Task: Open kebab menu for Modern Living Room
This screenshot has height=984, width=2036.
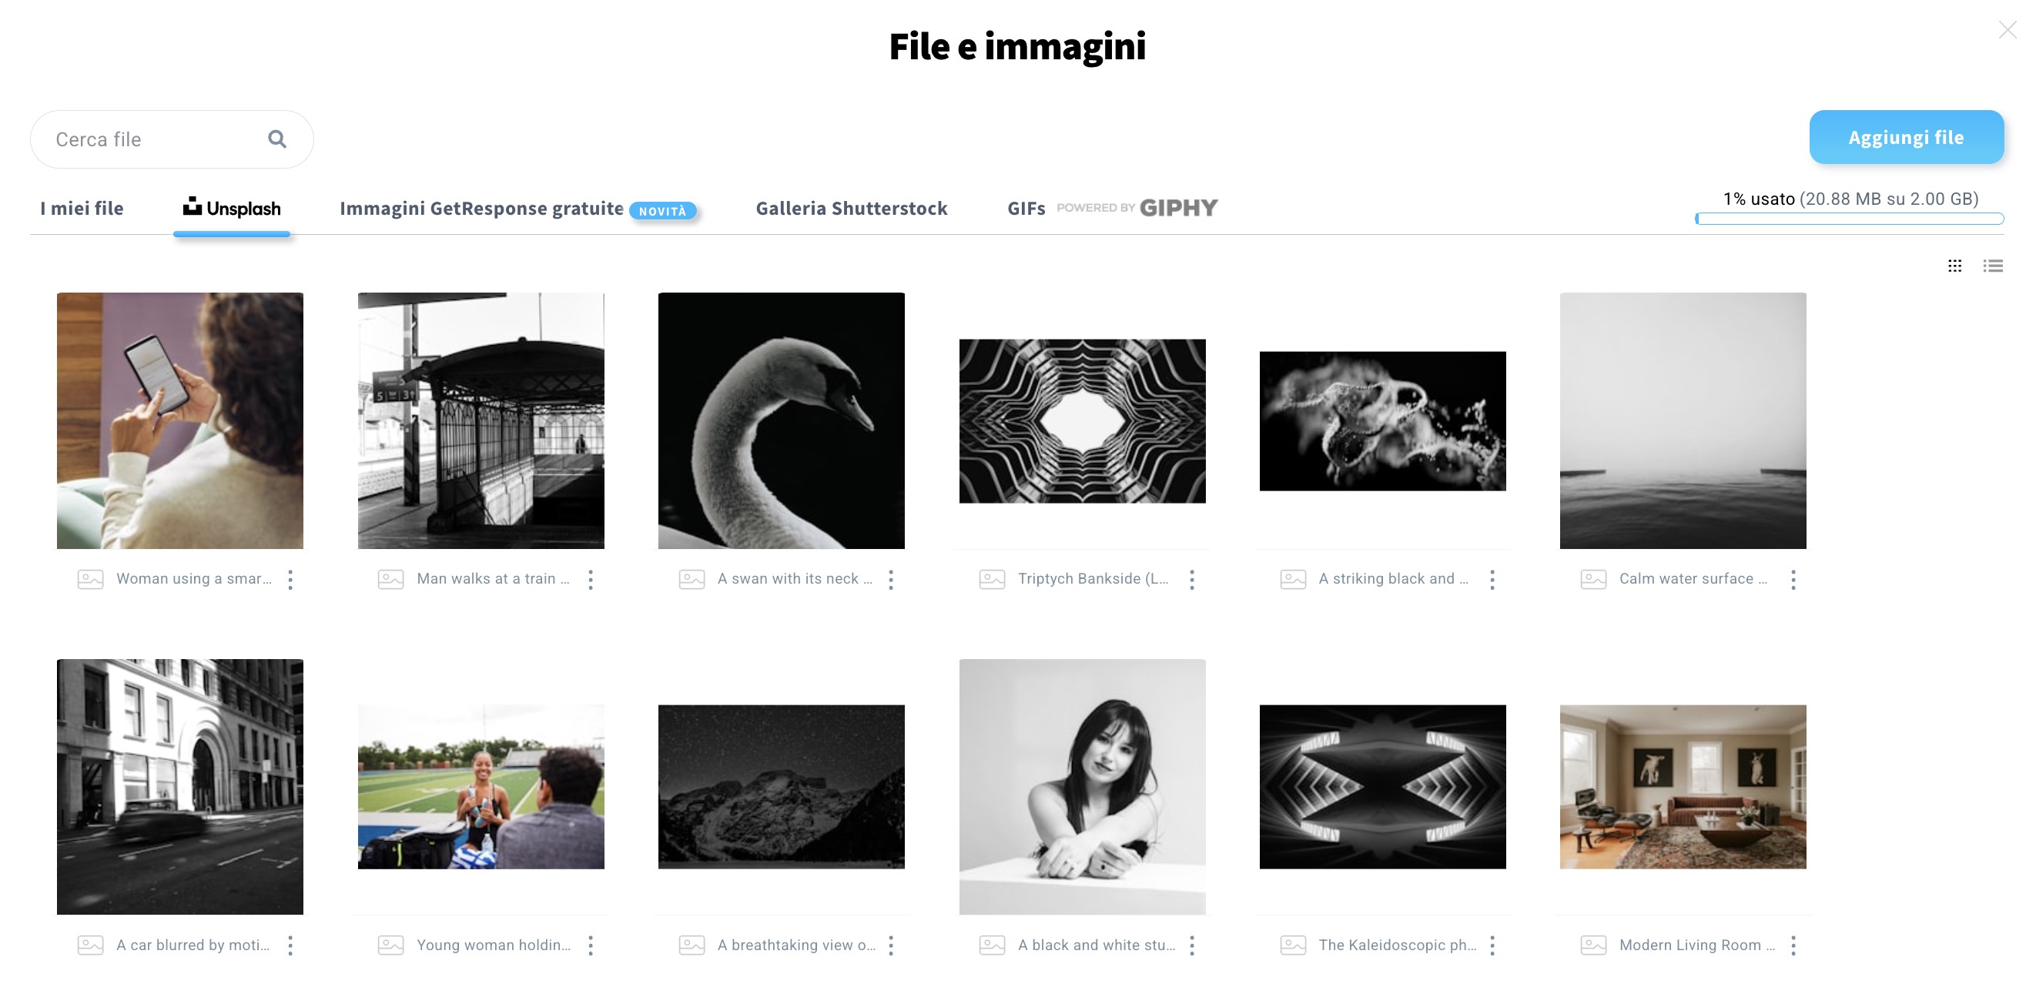Action: pos(1793,946)
